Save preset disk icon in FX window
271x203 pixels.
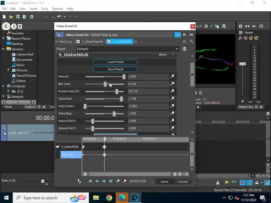click(184, 49)
